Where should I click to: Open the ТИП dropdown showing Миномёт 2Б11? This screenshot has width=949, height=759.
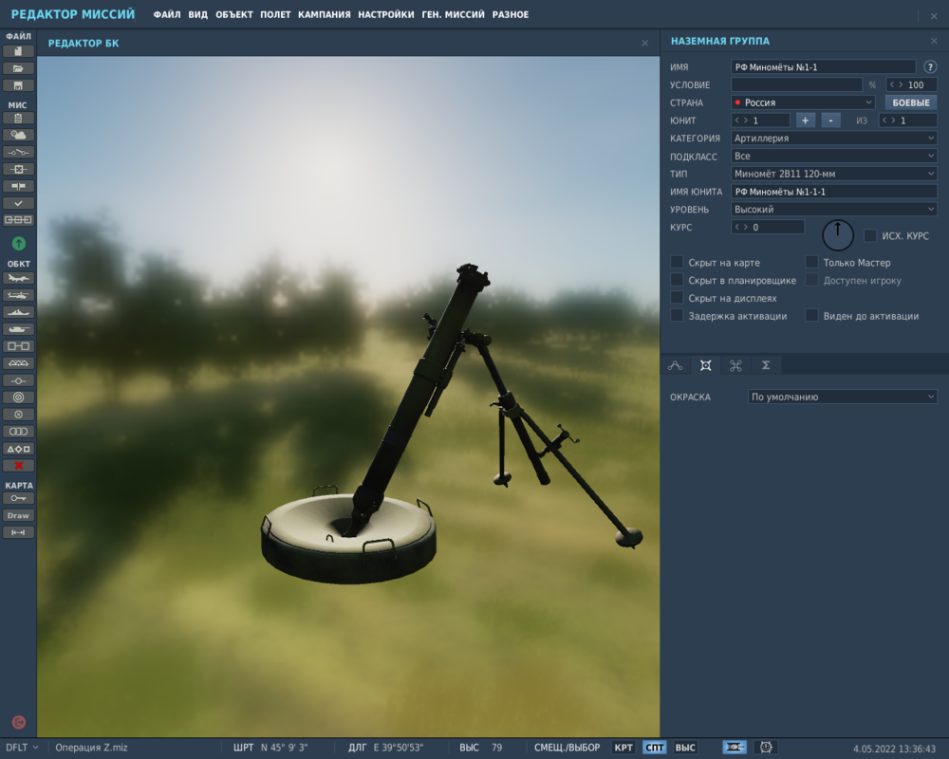click(x=833, y=174)
